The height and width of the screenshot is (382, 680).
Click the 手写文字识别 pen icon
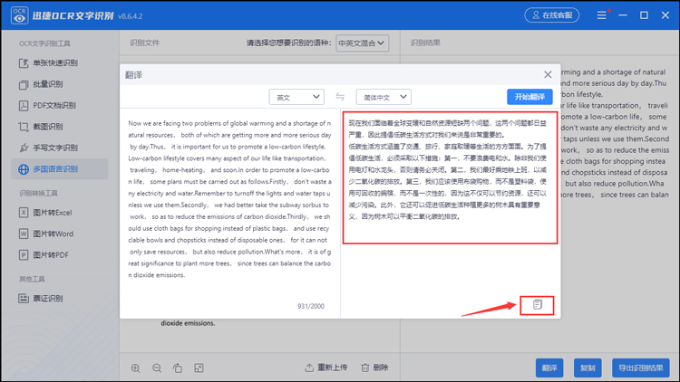pyautogui.click(x=24, y=148)
